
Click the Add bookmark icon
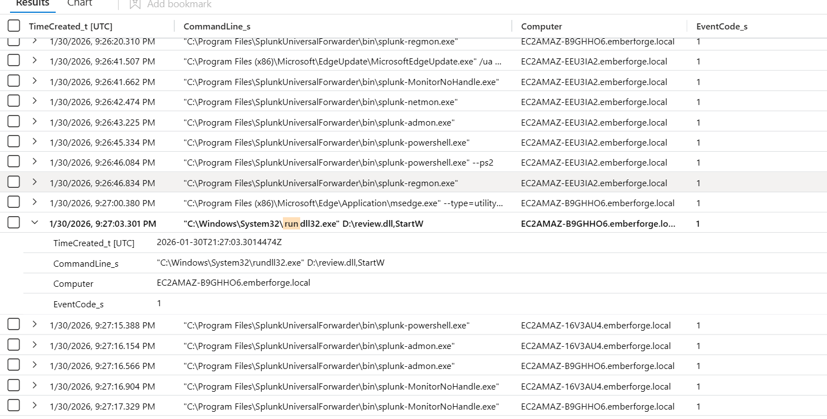click(x=135, y=4)
